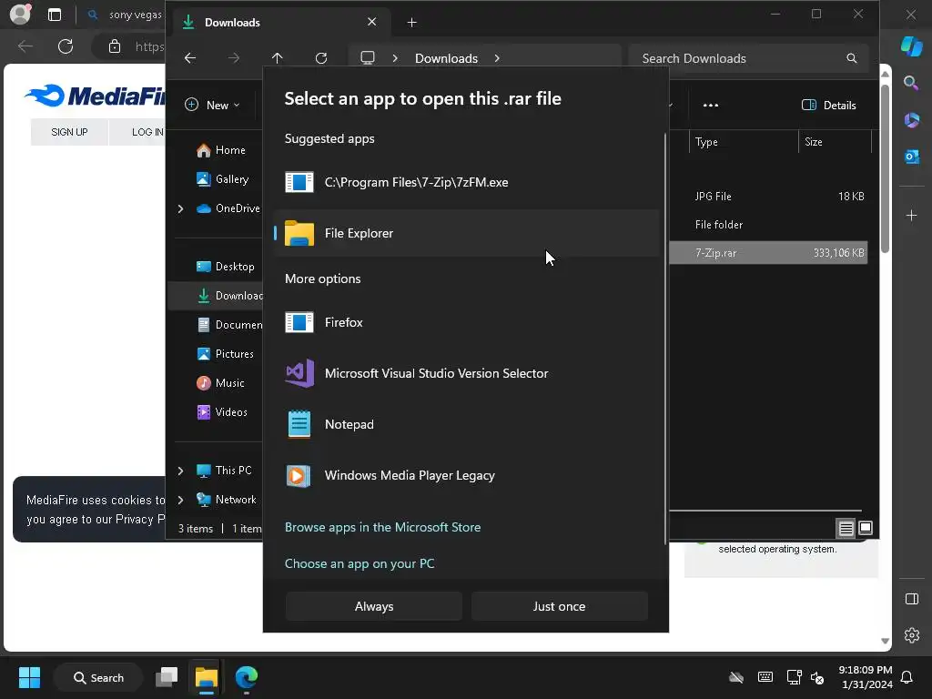Go up one folder level in Explorer
The width and height of the screenshot is (932, 699).
coord(278,58)
